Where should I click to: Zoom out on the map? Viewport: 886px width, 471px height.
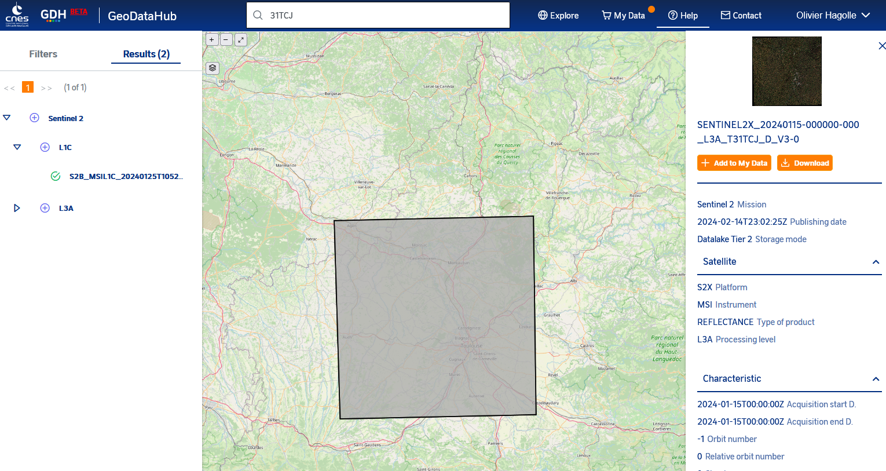pos(226,39)
